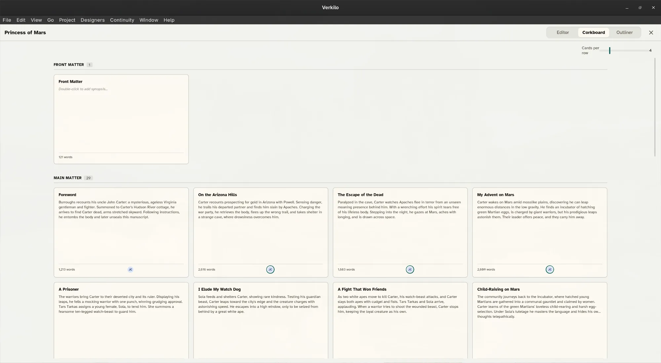Open the Edit menu
Image resolution: width=661 pixels, height=363 pixels.
21,20
